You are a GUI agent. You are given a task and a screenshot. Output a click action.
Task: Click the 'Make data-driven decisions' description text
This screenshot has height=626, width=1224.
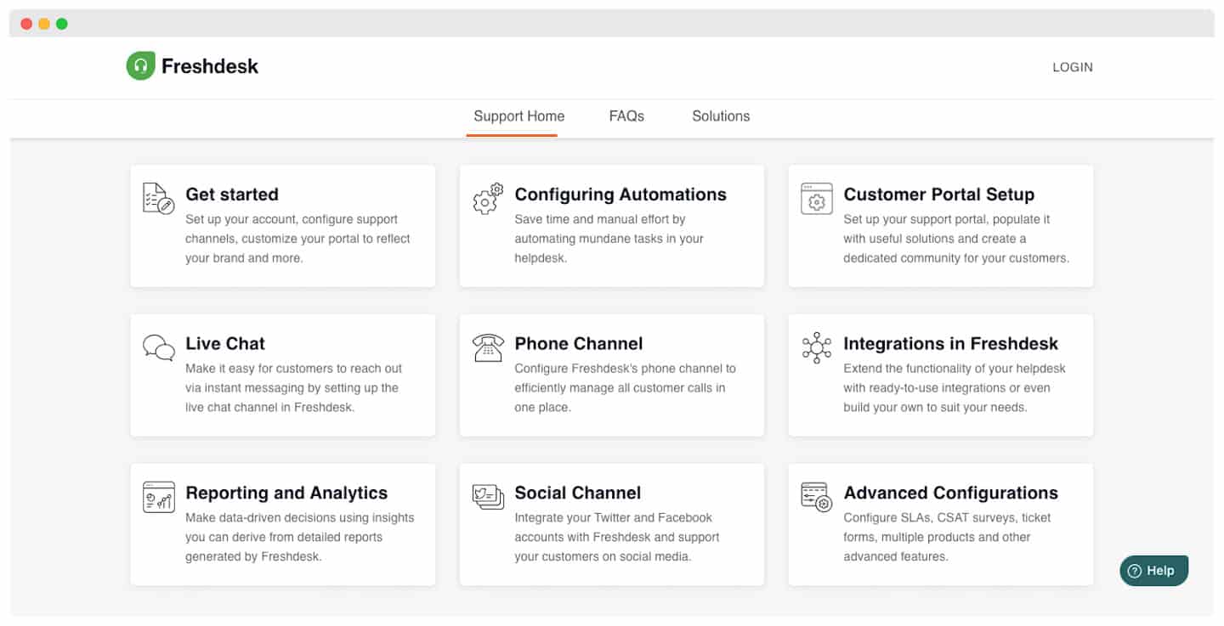[x=300, y=538]
